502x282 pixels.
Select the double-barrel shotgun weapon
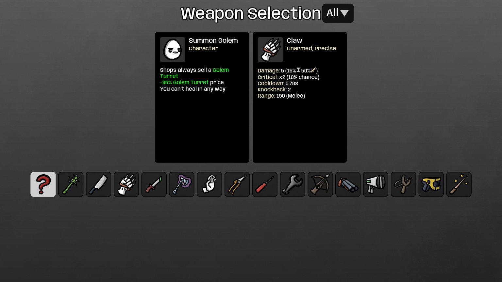[x=348, y=184]
